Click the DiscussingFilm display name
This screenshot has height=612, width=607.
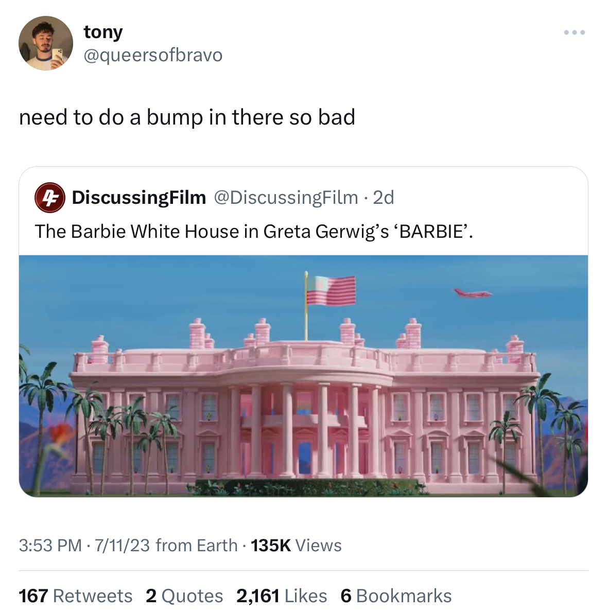[x=139, y=197]
